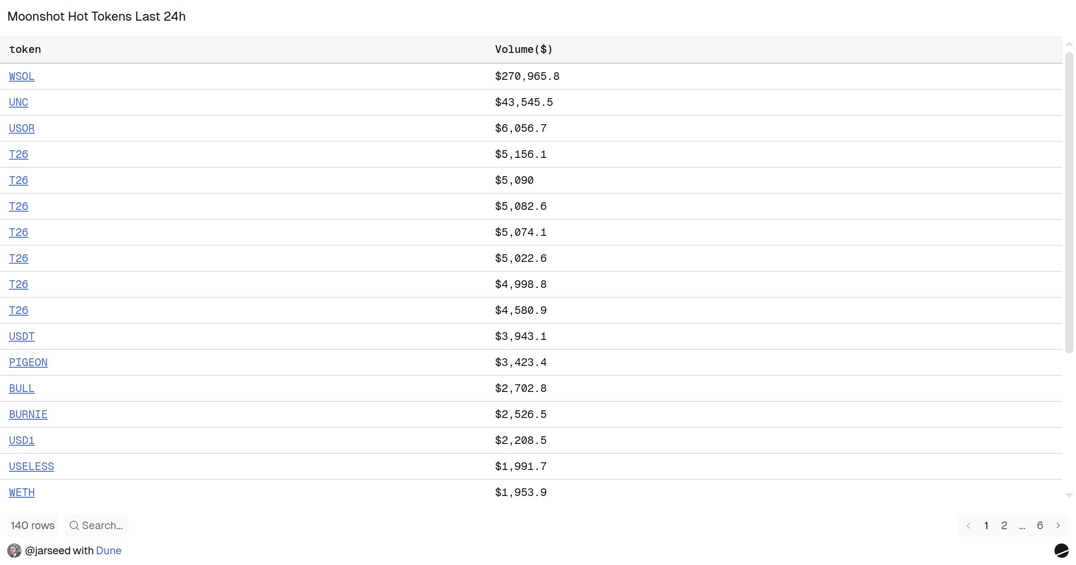Open the WSOL token link
This screenshot has width=1076, height=565.
(22, 76)
